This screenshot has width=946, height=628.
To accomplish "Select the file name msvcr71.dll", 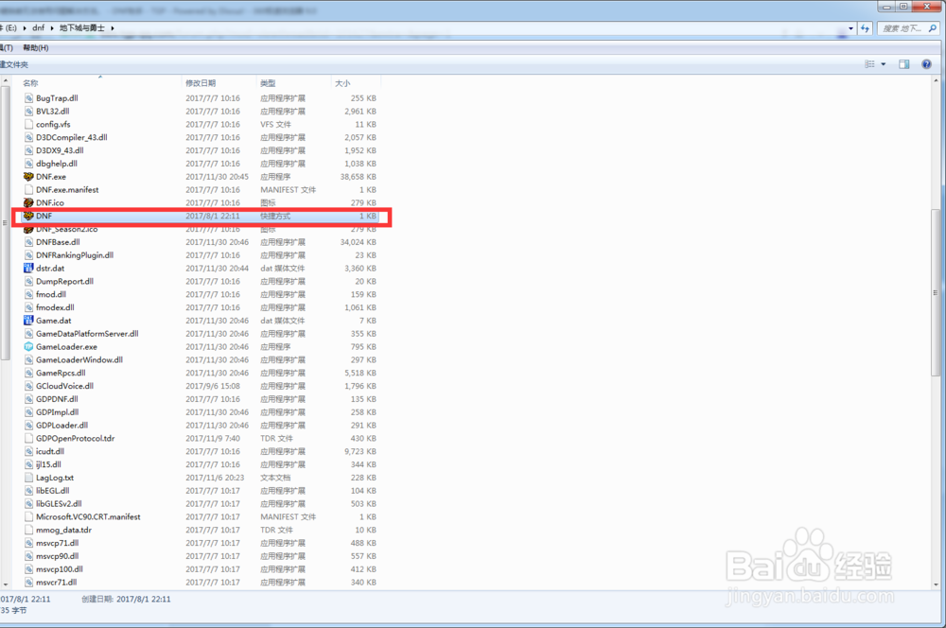I will pos(56,583).
